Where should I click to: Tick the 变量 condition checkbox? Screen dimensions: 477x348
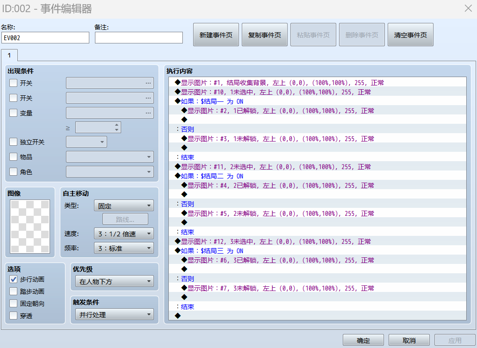[14, 113]
